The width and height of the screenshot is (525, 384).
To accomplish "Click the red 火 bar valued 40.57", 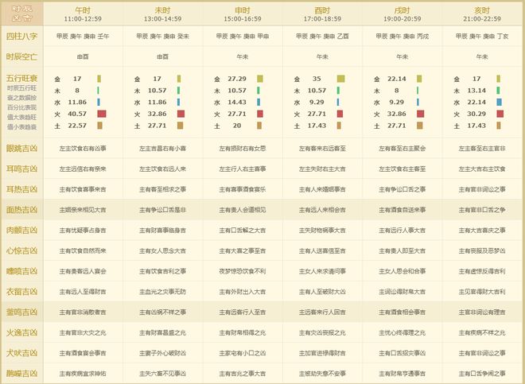I will point(102,114).
